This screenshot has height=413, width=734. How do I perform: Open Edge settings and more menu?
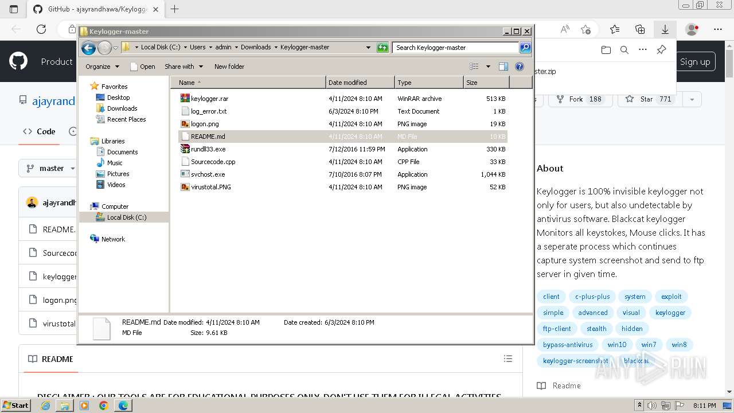coord(718,29)
